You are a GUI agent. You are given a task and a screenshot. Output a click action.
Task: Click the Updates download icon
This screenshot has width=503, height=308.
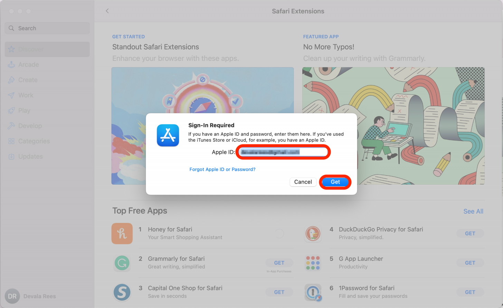[11, 157]
